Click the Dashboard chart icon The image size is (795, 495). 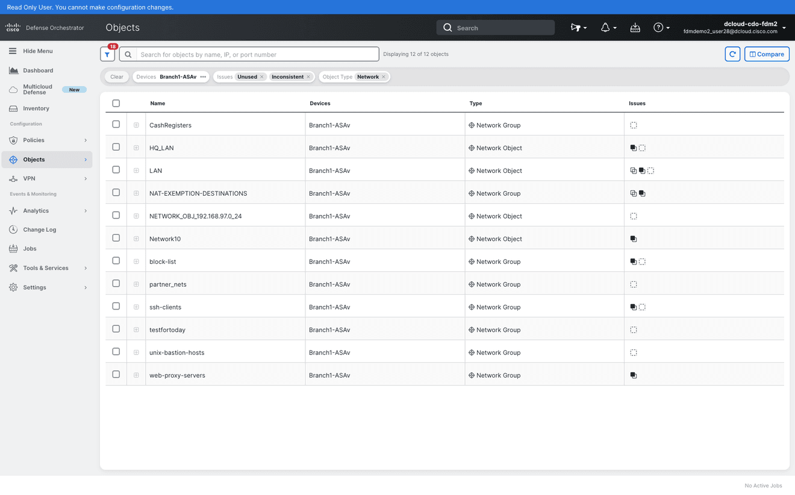pyautogui.click(x=13, y=70)
